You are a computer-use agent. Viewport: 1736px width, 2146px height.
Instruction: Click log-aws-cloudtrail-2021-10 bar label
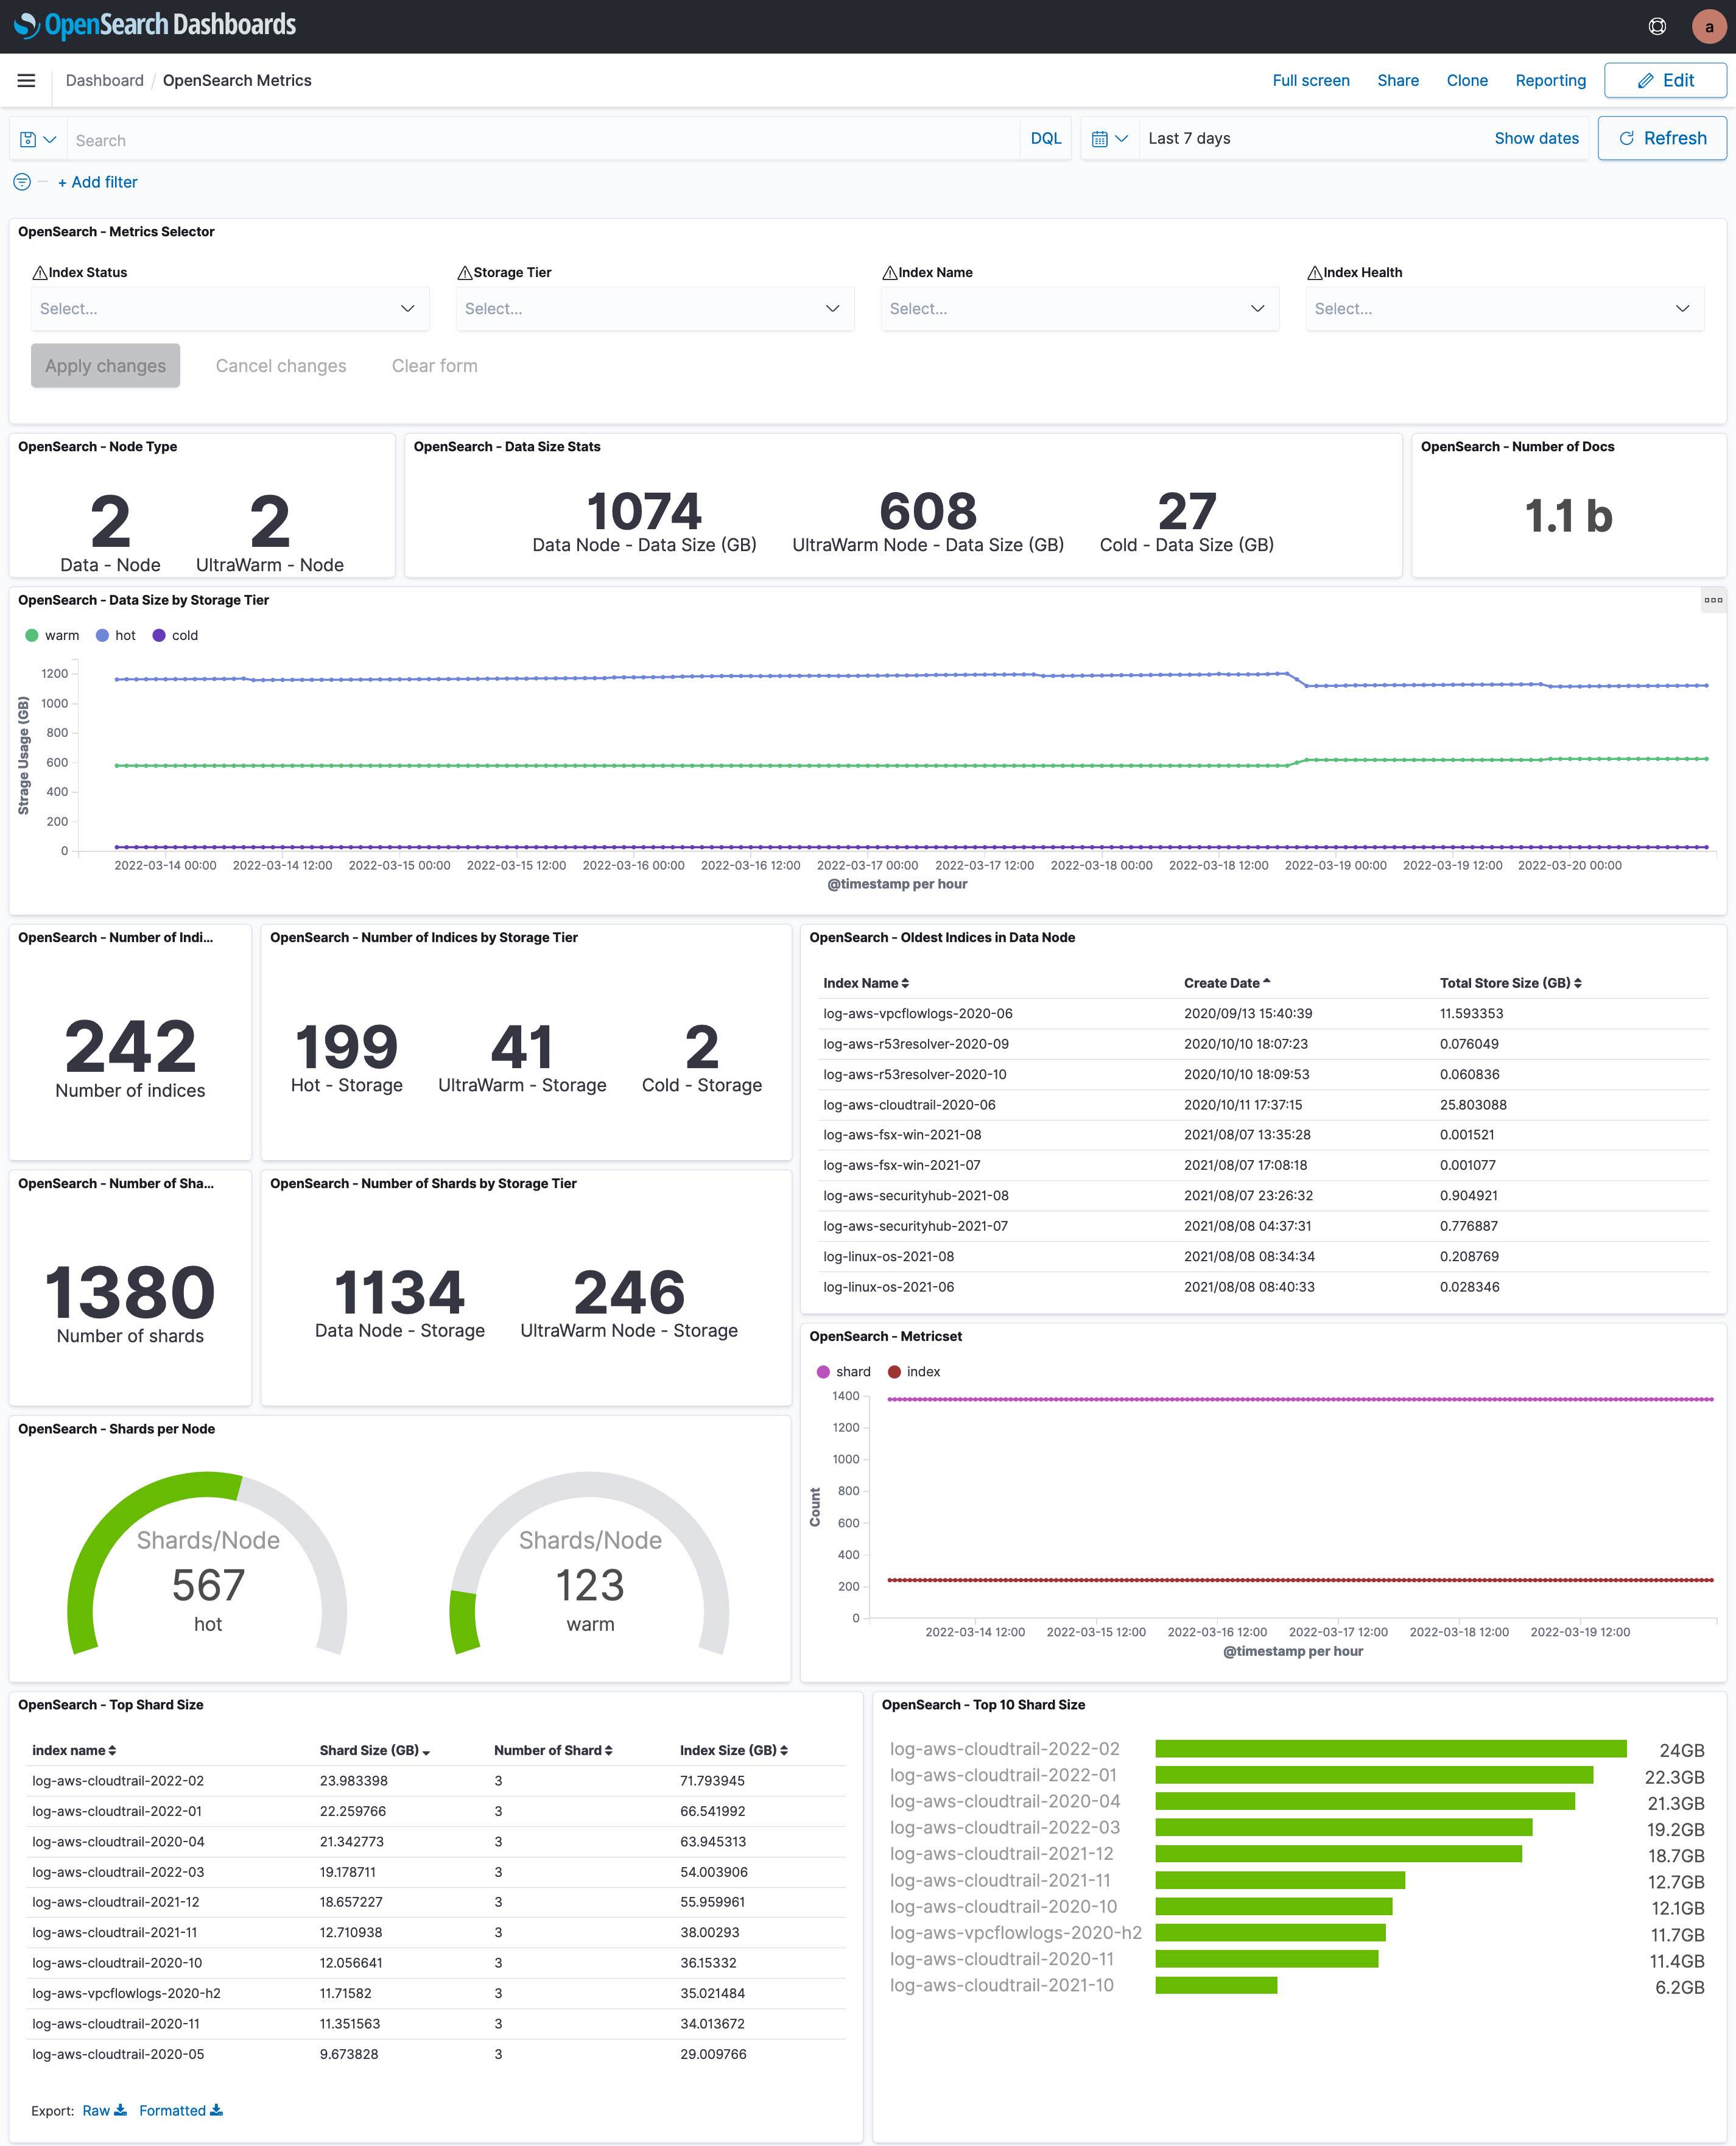(x=1001, y=1985)
